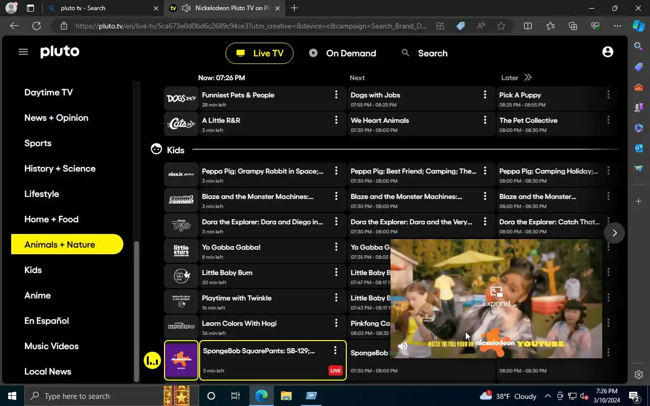Click the category sidebar scrollbar
This screenshot has width=650, height=406.
[136, 311]
